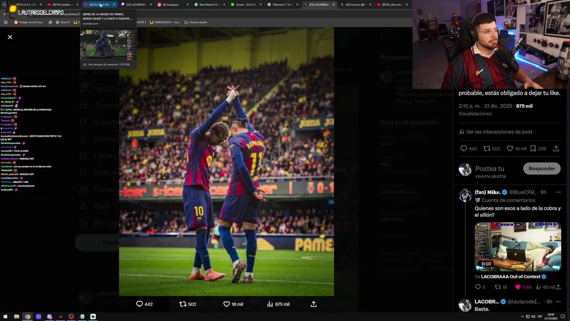Open volume control in system tray
Image resolution: width=570 pixels, height=321 pixels.
pyautogui.click(x=533, y=317)
